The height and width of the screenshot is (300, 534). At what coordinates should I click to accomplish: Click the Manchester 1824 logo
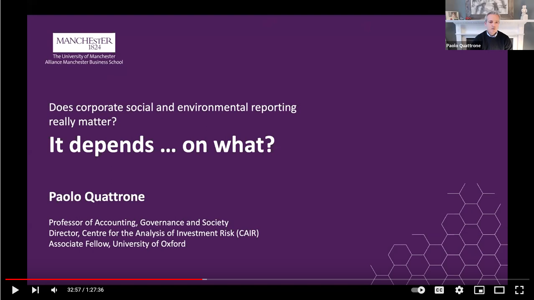84,42
